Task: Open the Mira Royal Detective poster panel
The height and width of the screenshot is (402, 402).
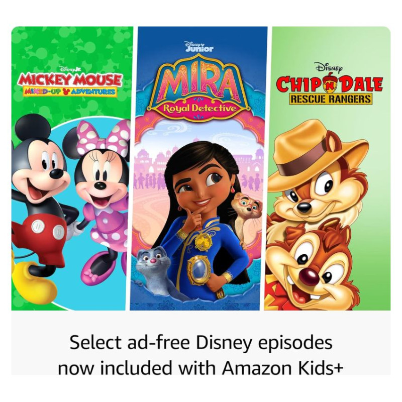Action: click(198, 168)
